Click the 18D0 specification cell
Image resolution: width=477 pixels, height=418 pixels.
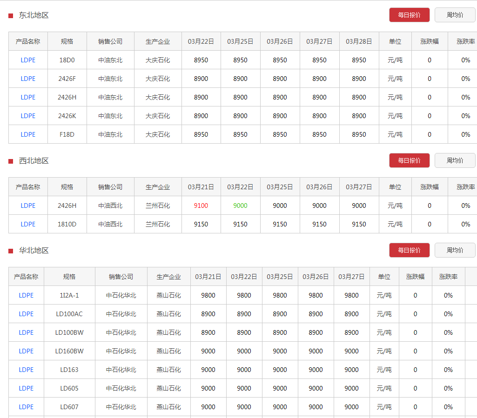tap(67, 60)
